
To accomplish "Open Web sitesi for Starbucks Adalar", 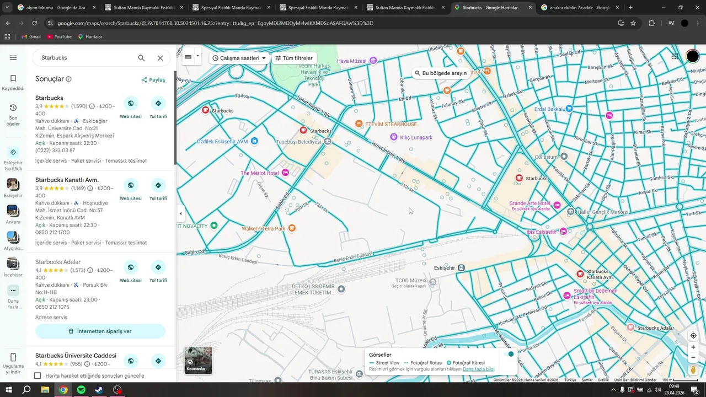I will (131, 272).
